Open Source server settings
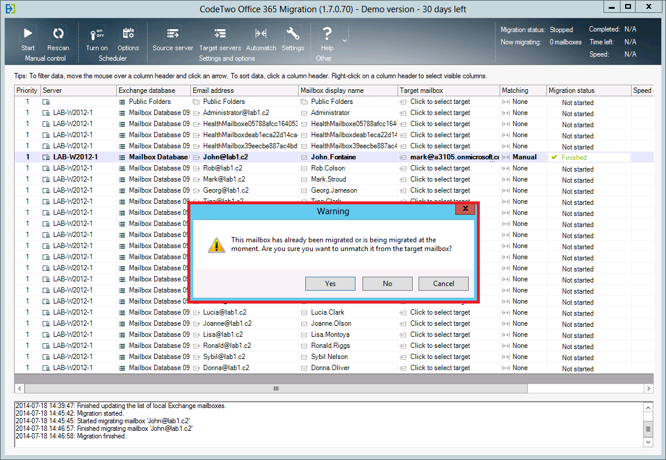666x460 pixels. point(173,39)
